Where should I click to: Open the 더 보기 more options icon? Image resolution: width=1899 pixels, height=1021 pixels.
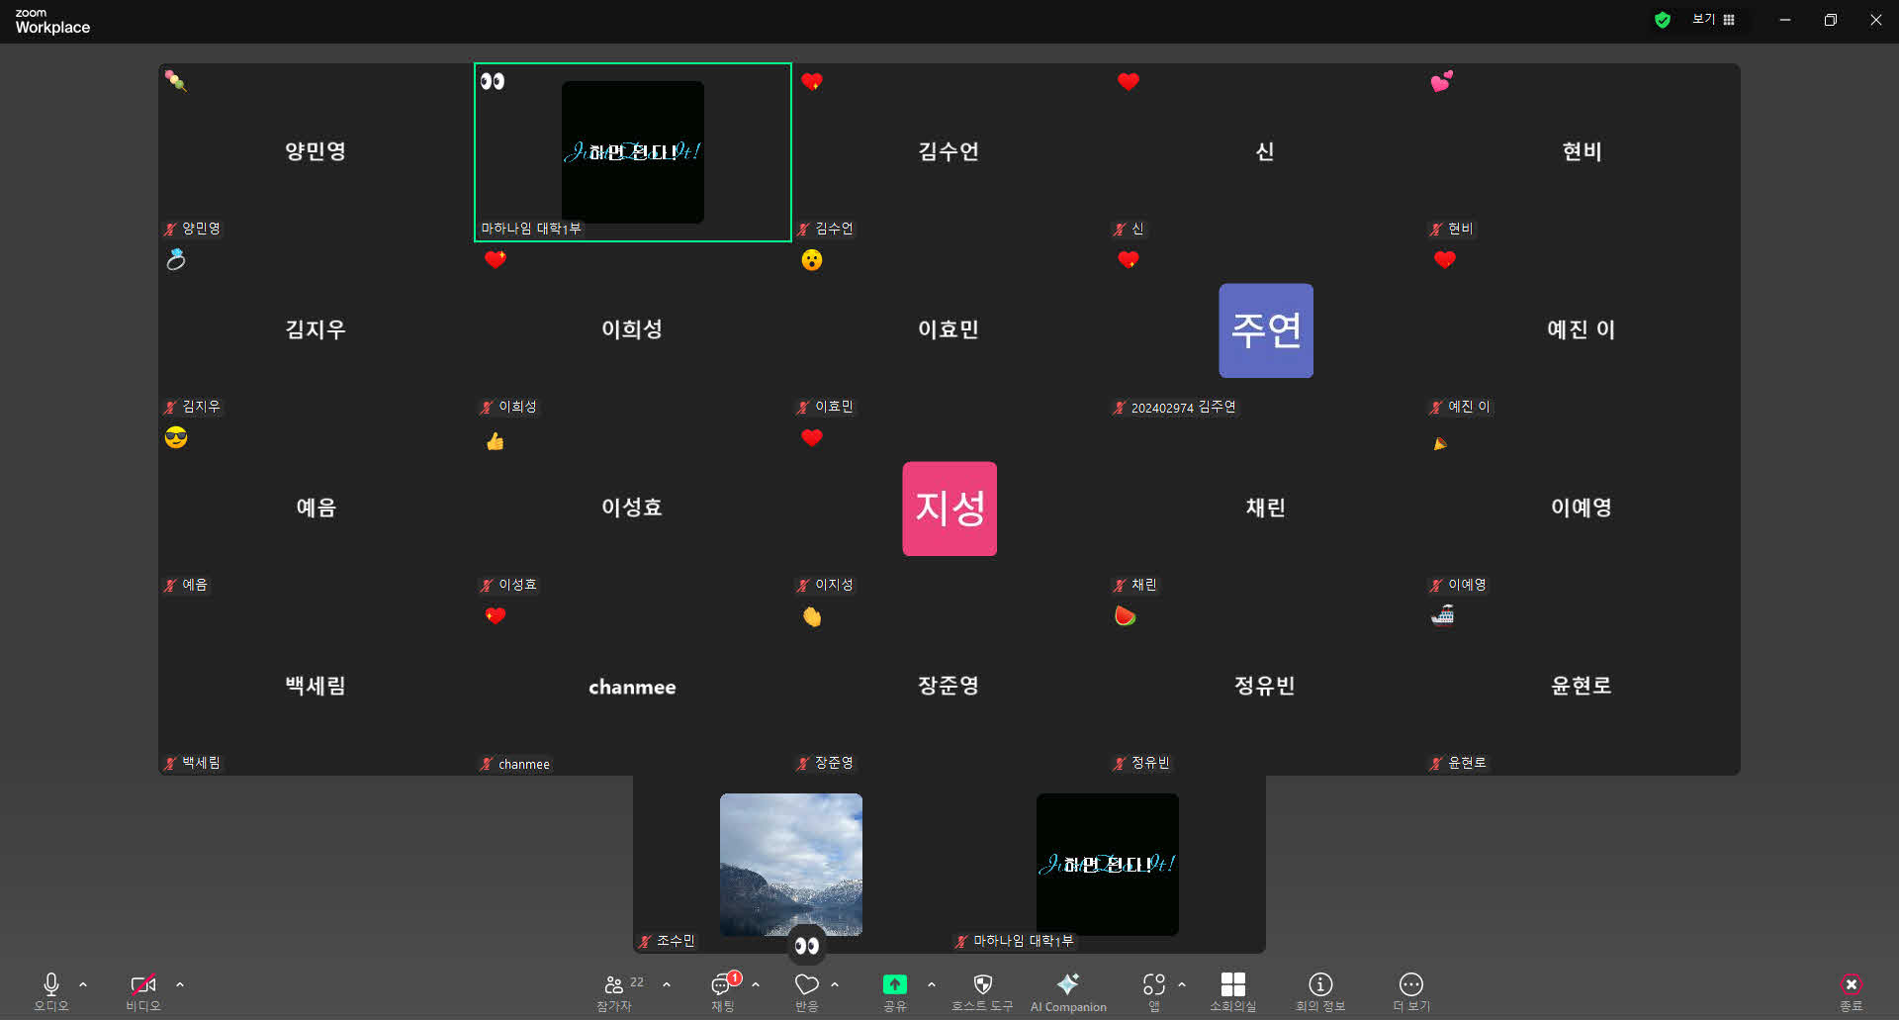click(x=1411, y=984)
